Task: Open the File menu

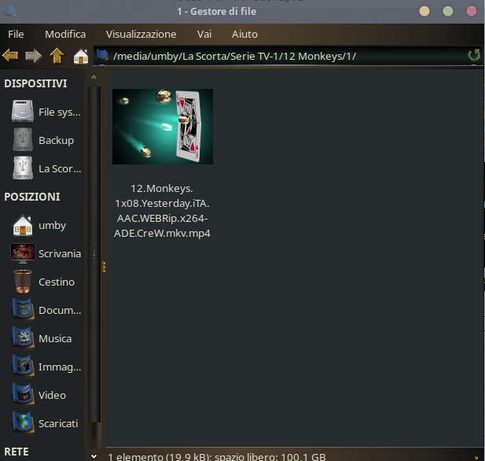Action: click(16, 34)
